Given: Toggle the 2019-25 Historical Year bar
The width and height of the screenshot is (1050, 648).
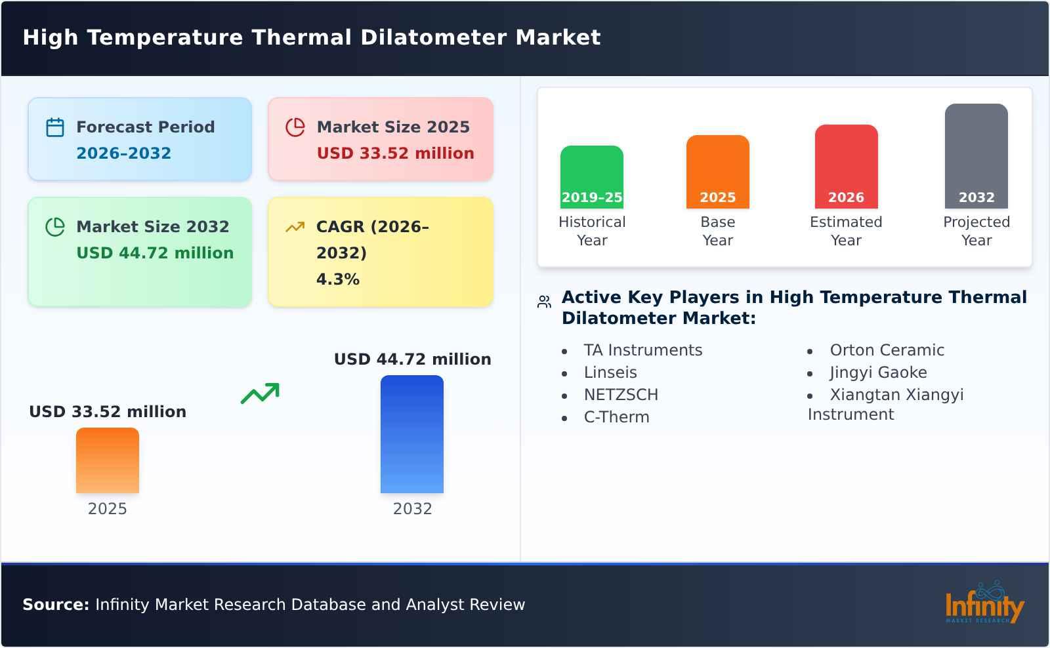Looking at the screenshot, I should (x=591, y=176).
